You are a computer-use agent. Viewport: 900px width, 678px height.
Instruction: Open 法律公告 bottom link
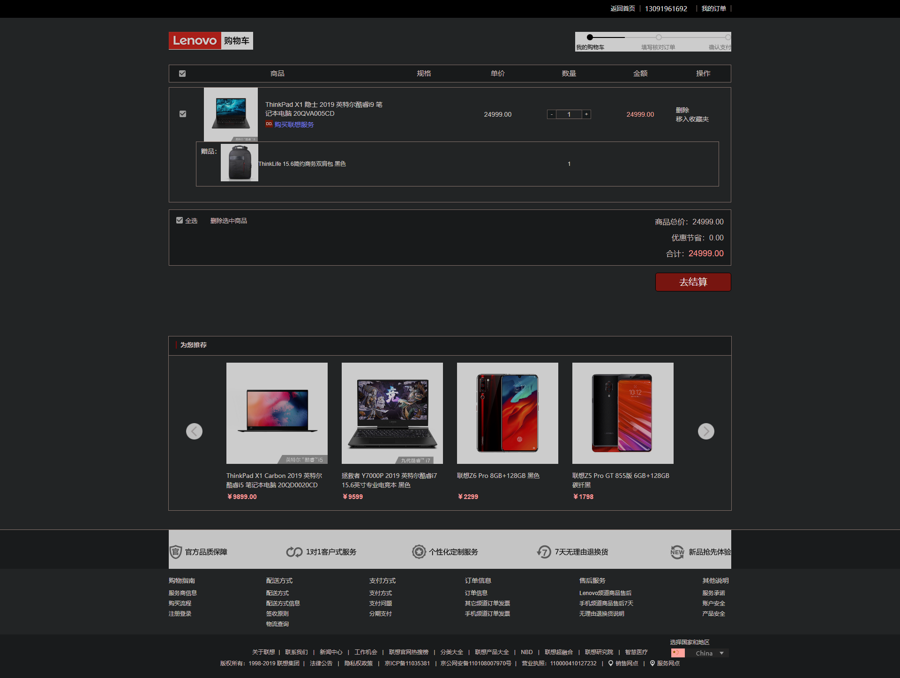(x=321, y=663)
